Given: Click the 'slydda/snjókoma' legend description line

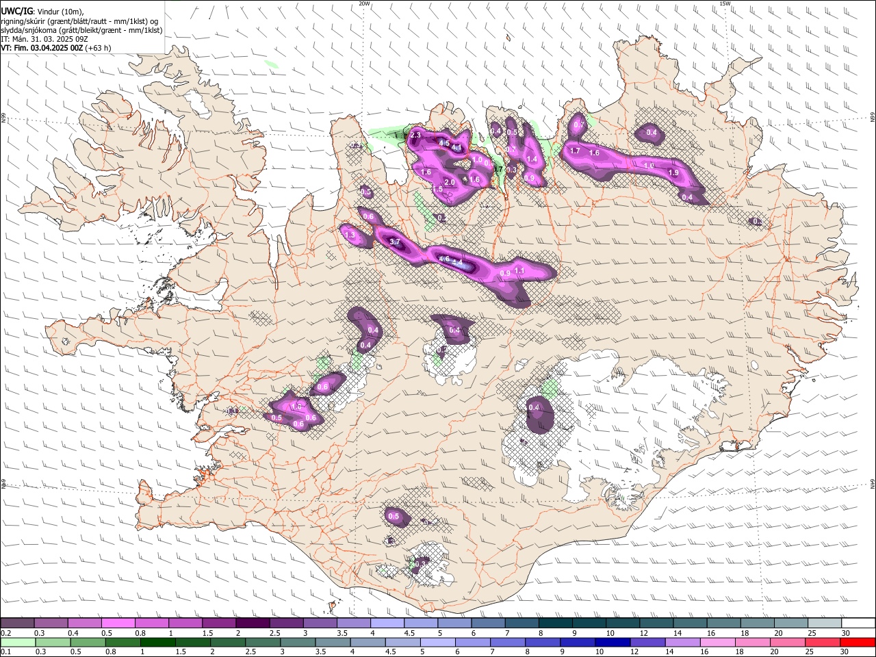Looking at the screenshot, I should click(81, 30).
